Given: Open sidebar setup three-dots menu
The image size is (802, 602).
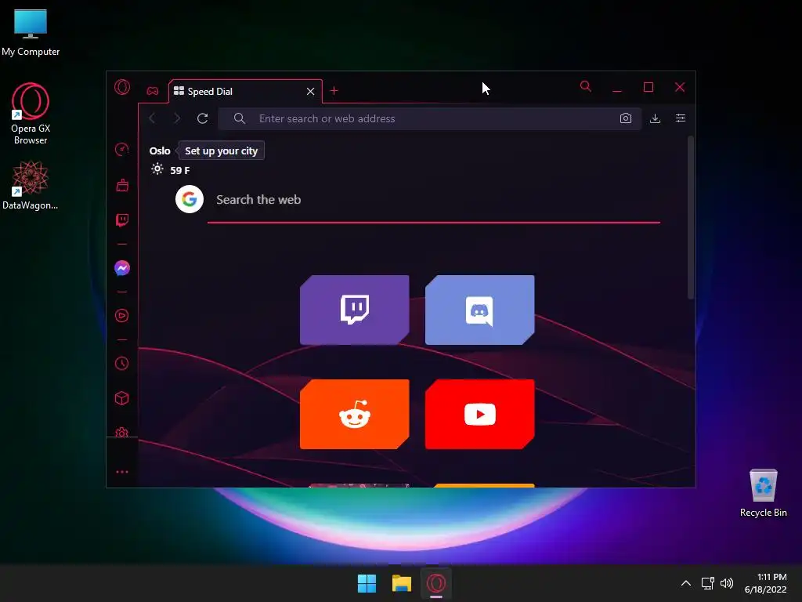Looking at the screenshot, I should click(x=121, y=472).
